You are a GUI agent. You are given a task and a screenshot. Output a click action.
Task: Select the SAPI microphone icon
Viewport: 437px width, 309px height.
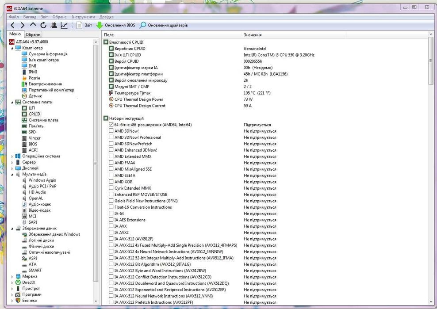tap(24, 222)
